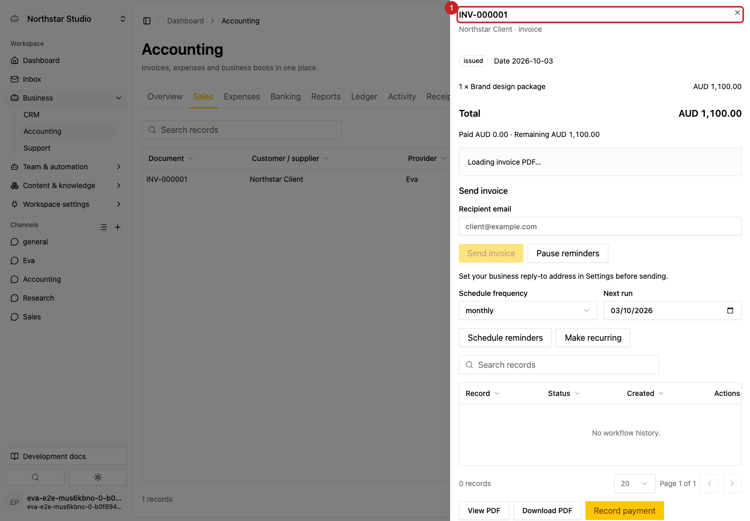750x521 pixels.
Task: Click the calendar icon in Next run
Action: pos(730,311)
